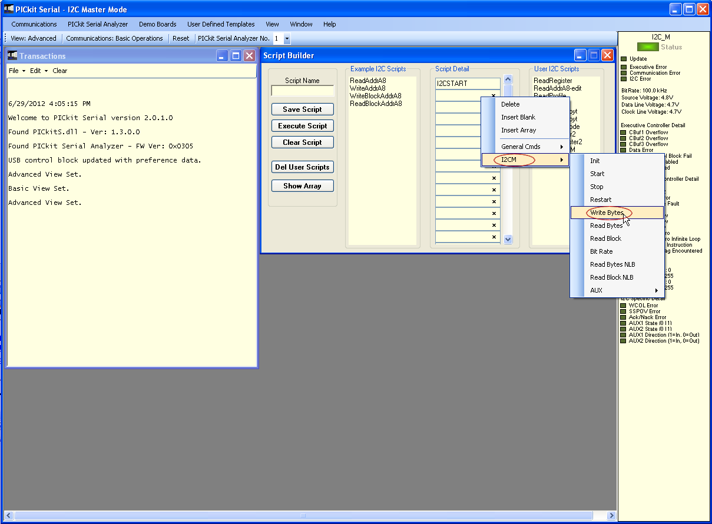Select ReadRegister in User I2C Scripts
The height and width of the screenshot is (524, 712).
point(553,81)
